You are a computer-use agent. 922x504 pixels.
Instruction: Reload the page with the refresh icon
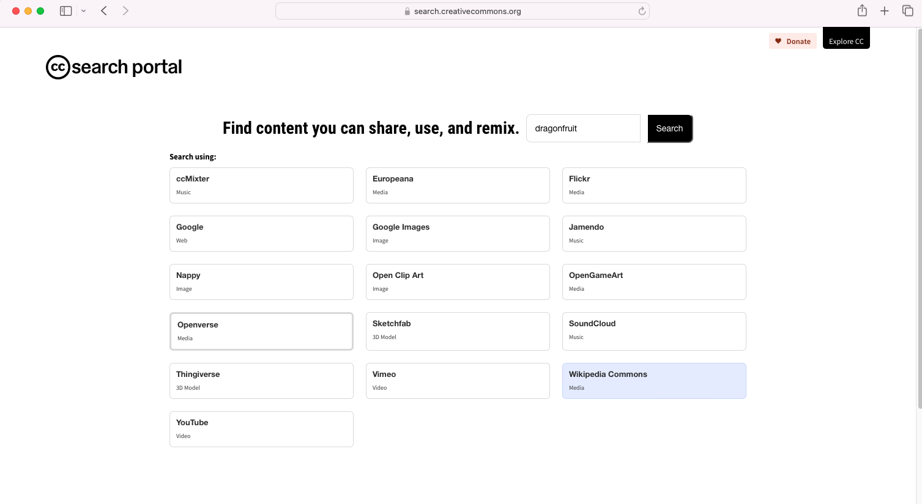point(642,11)
